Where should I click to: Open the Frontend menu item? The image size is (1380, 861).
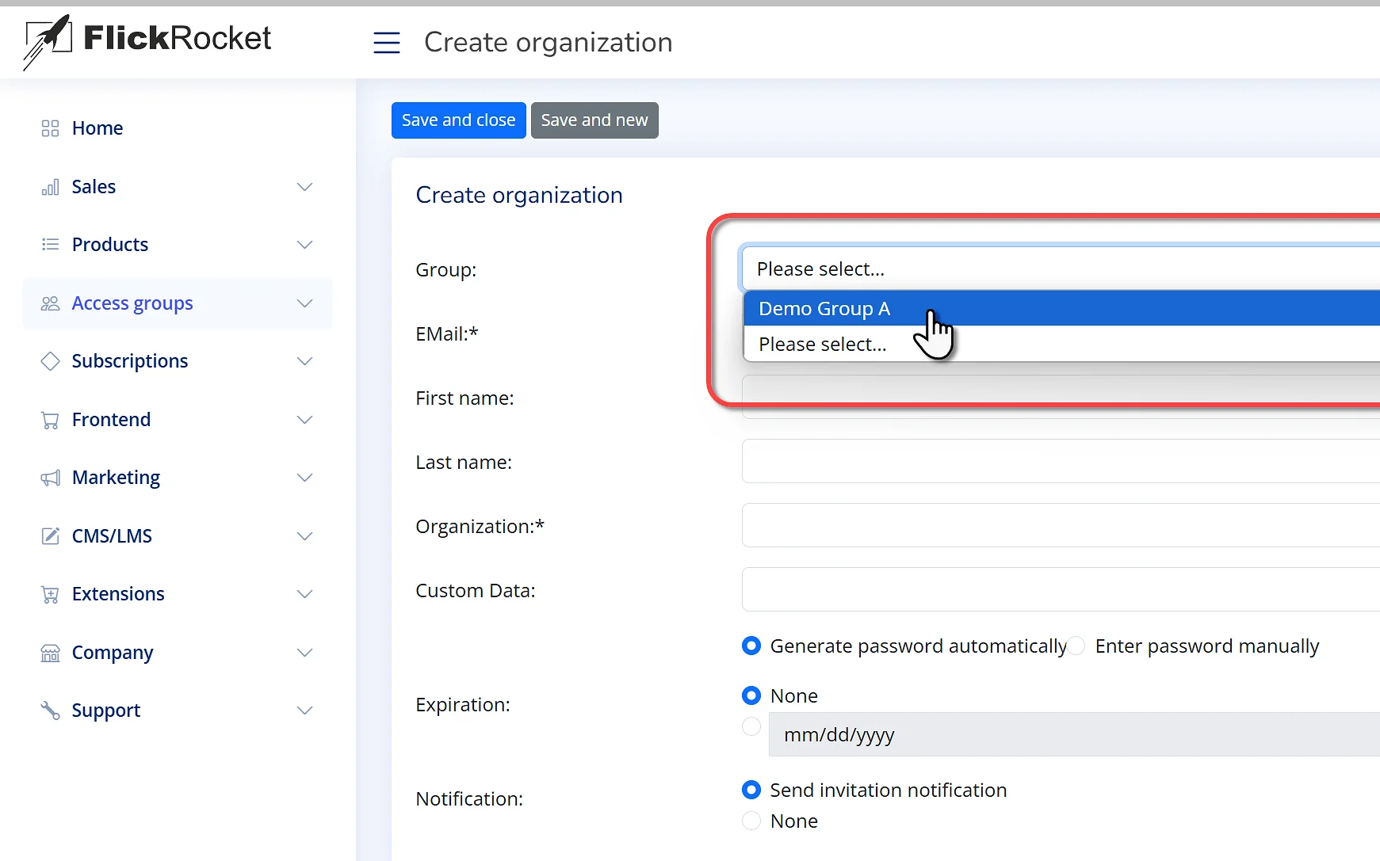click(x=111, y=420)
